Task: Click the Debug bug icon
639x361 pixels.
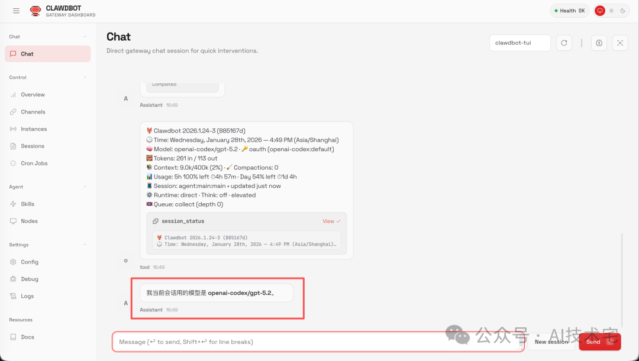Action: [x=13, y=279]
